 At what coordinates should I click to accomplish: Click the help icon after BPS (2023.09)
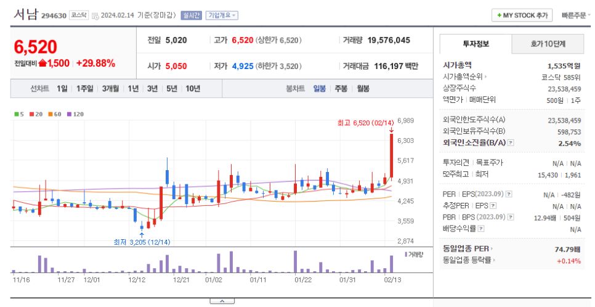pyautogui.click(x=509, y=217)
